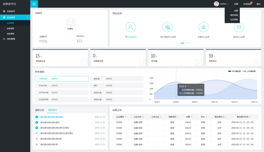Click the account number FY56
This screenshot has height=152, width=264.
[x=43, y=41]
